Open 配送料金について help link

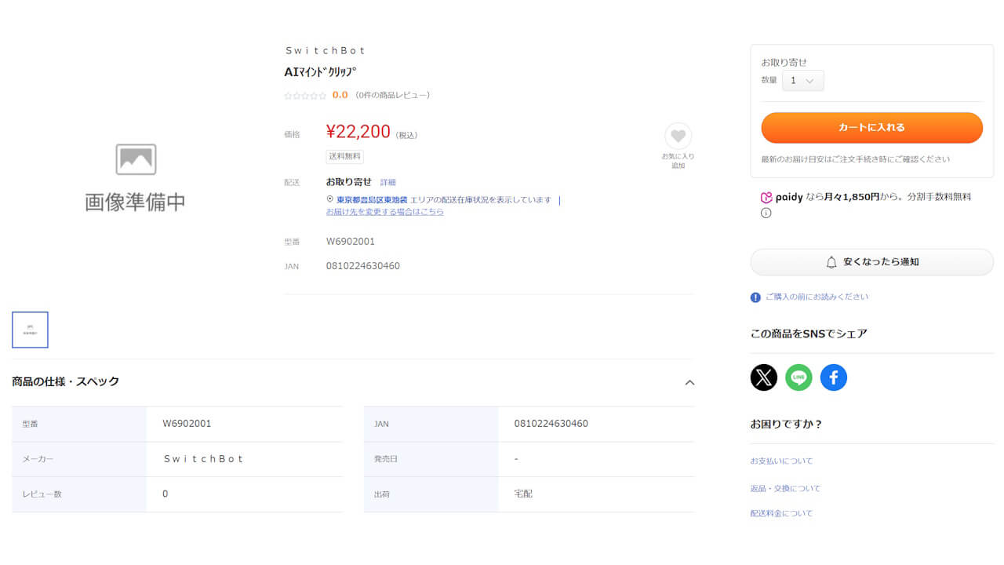click(x=781, y=513)
